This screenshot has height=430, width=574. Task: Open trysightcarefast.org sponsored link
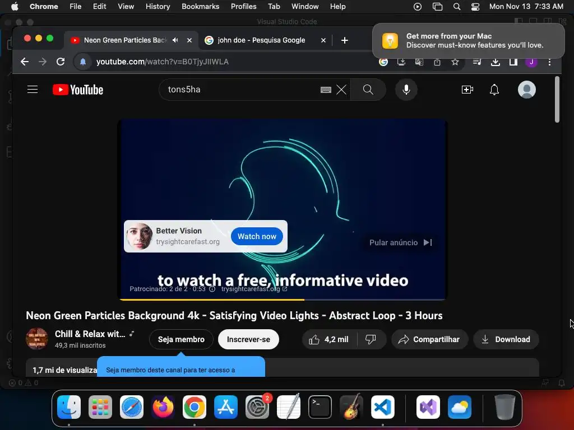[x=254, y=289]
